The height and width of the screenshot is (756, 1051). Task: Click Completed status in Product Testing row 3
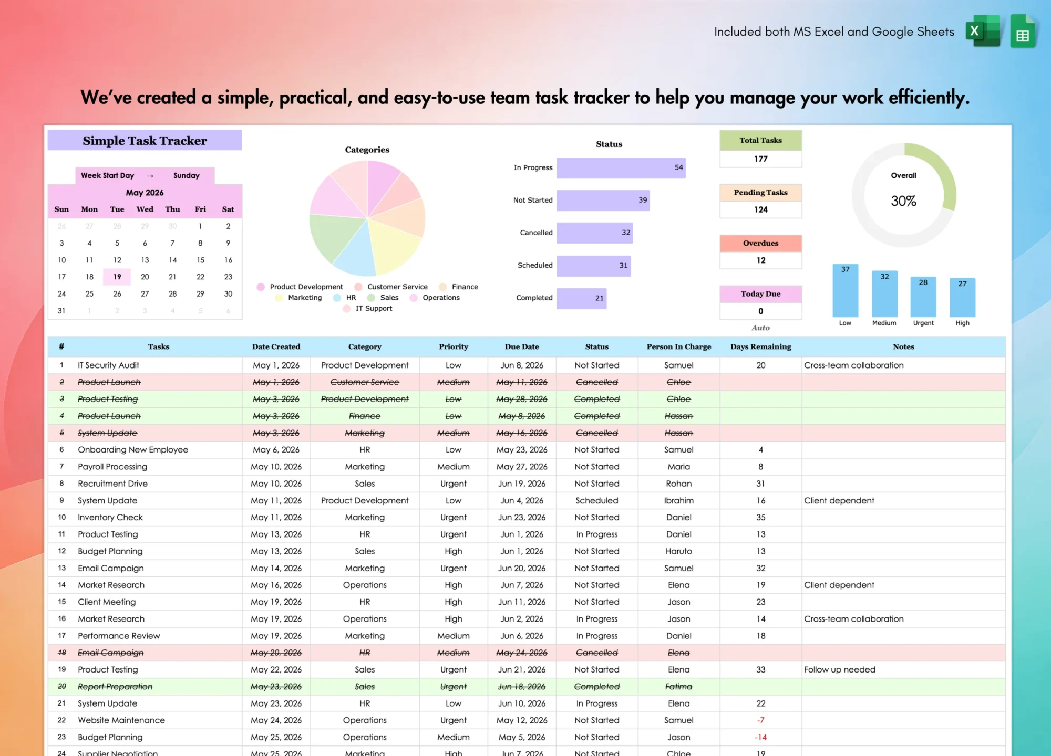597,399
